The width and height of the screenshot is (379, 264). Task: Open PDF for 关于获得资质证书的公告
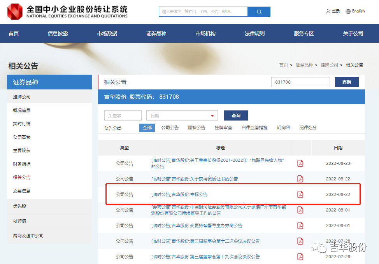click(300, 179)
